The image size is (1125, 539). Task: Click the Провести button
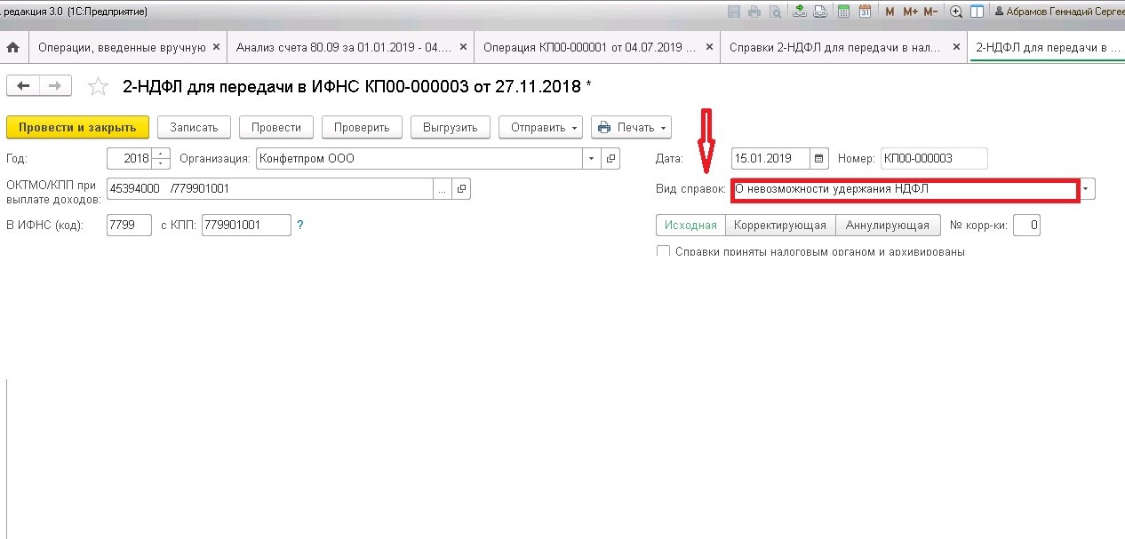pyautogui.click(x=276, y=127)
